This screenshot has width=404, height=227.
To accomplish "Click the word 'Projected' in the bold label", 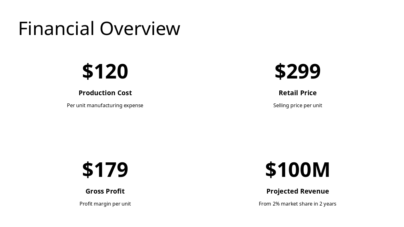I will coord(281,191).
